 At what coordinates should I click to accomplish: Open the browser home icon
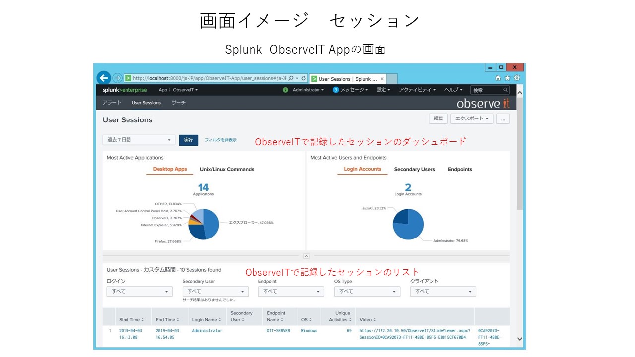pos(498,78)
